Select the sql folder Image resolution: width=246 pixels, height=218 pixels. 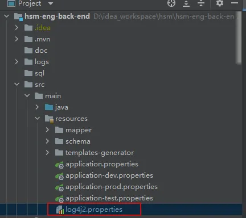[x=39, y=73]
